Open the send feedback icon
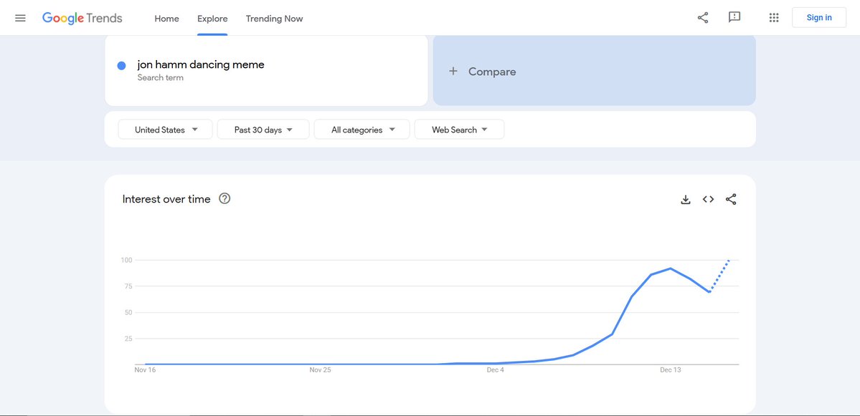The height and width of the screenshot is (416, 860). [734, 17]
